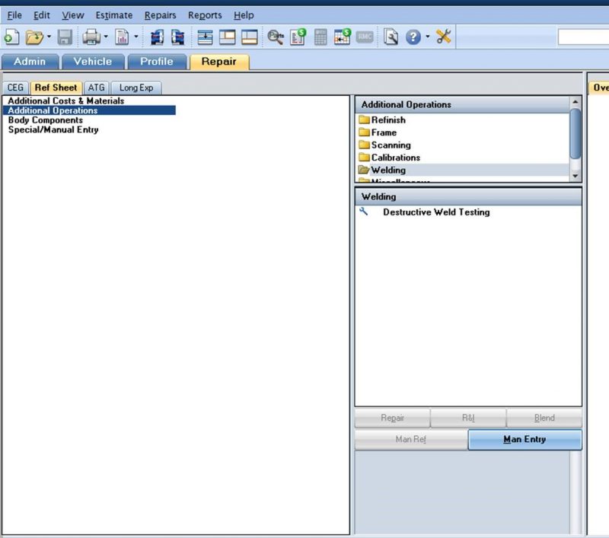Select Special/Manual Entry category

53,129
